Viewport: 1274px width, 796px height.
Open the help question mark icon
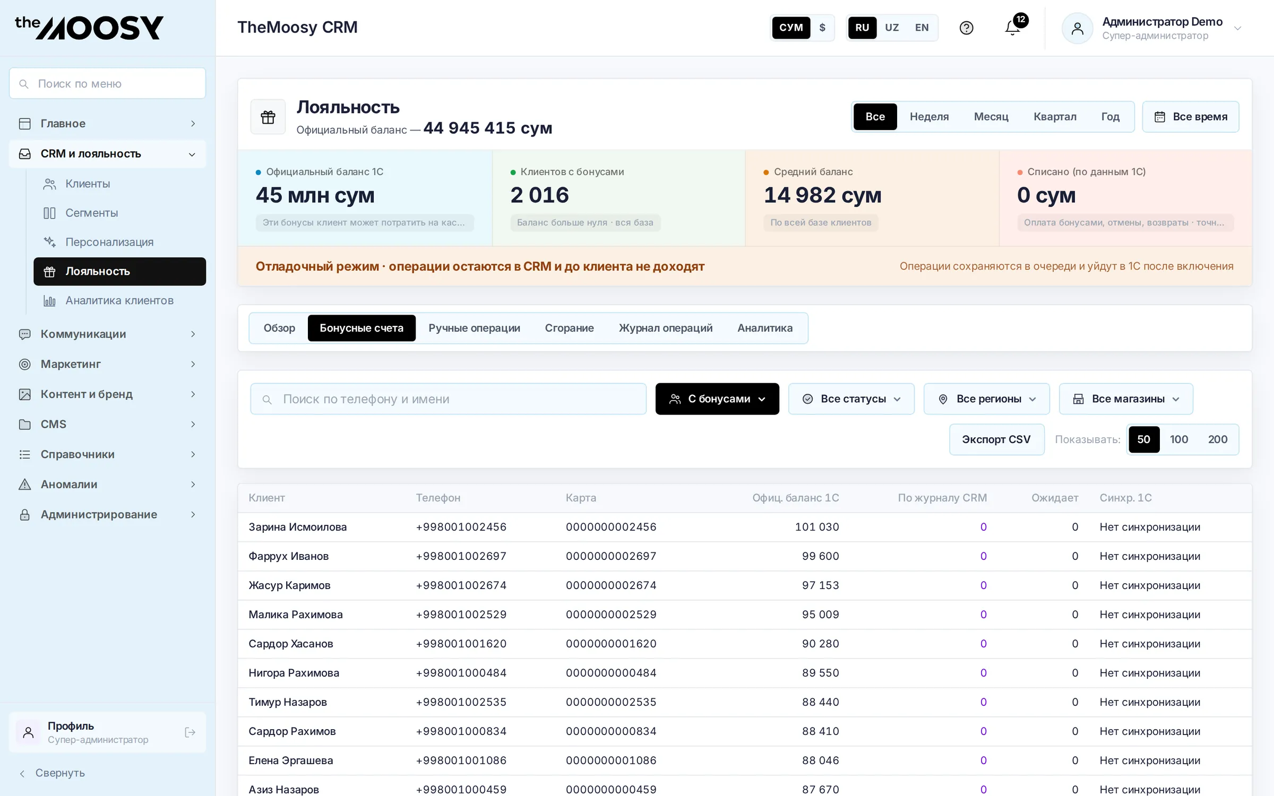(x=966, y=28)
